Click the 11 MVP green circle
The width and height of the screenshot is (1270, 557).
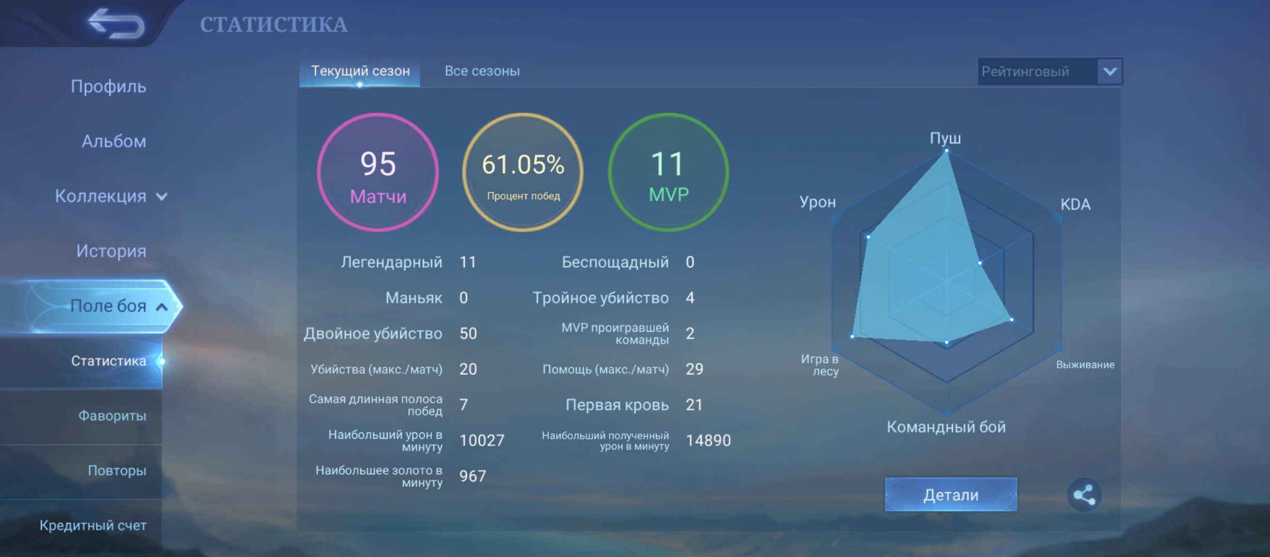(669, 172)
